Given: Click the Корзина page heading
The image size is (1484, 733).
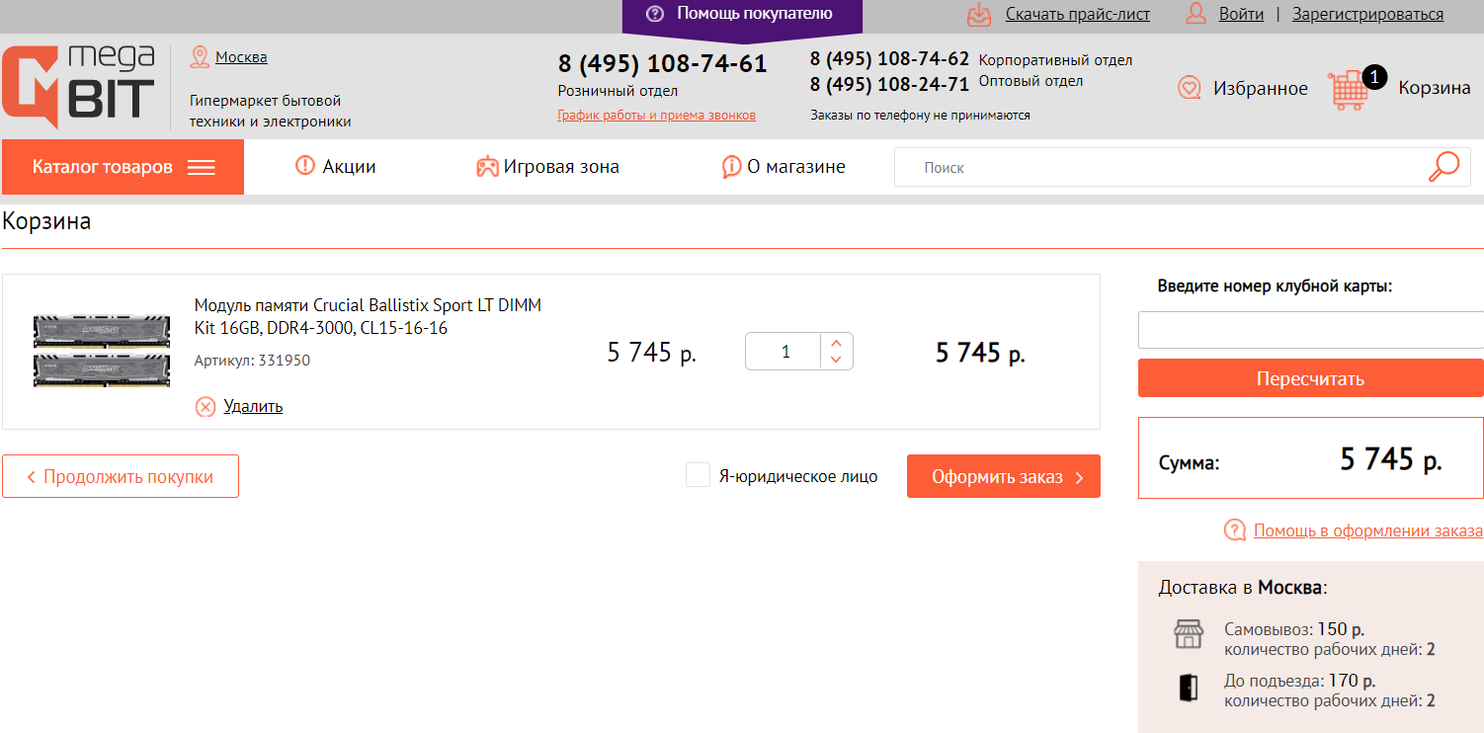Looking at the screenshot, I should click(x=46, y=220).
